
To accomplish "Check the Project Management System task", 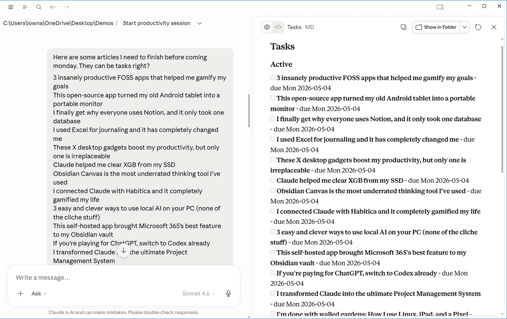I will (x=273, y=293).
